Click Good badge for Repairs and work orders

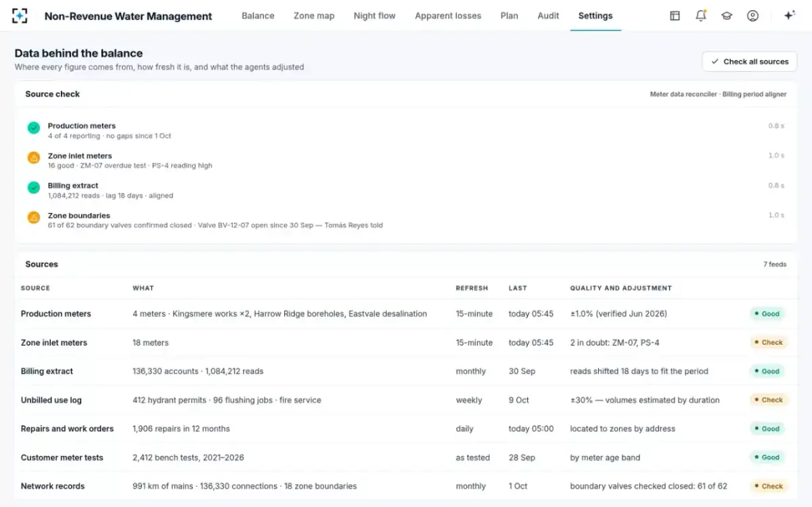[766, 429]
